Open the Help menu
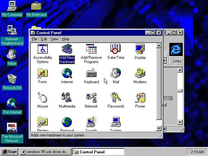 [x=66, y=39]
